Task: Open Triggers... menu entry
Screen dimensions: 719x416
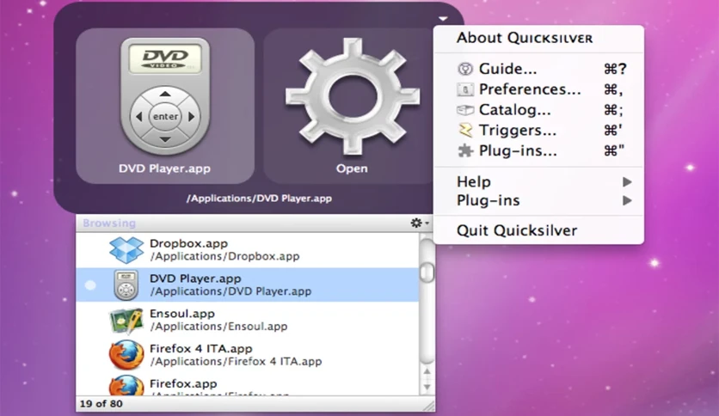Action: pos(538,131)
